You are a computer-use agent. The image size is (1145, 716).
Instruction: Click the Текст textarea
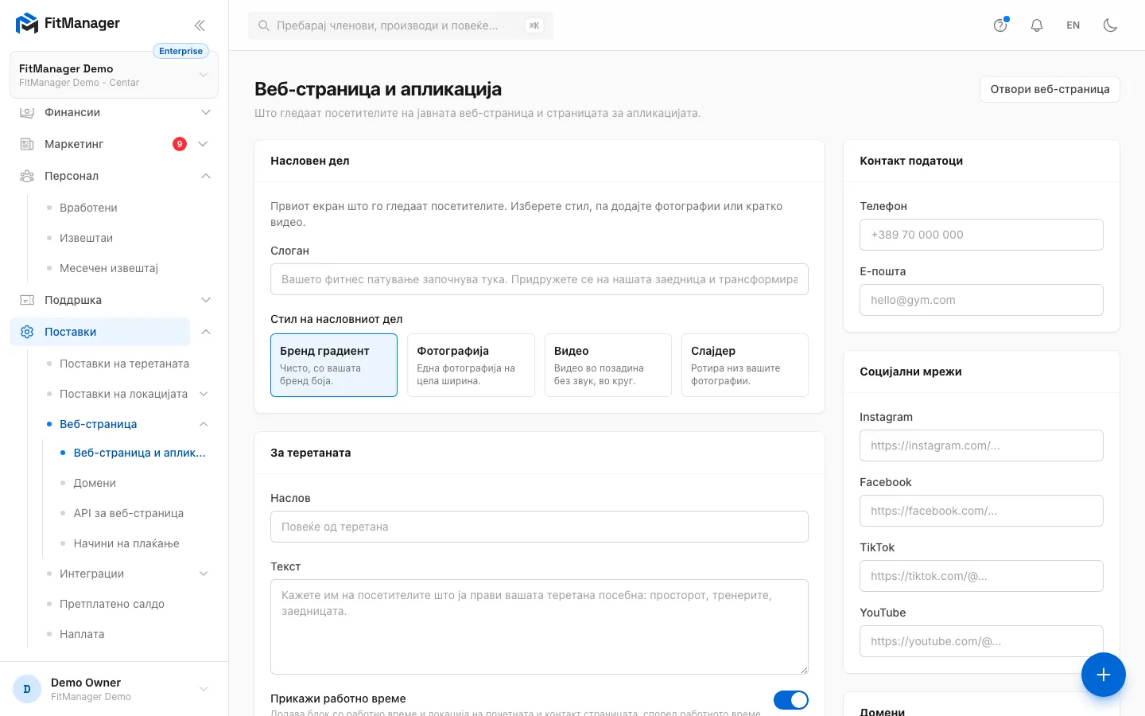(x=539, y=627)
